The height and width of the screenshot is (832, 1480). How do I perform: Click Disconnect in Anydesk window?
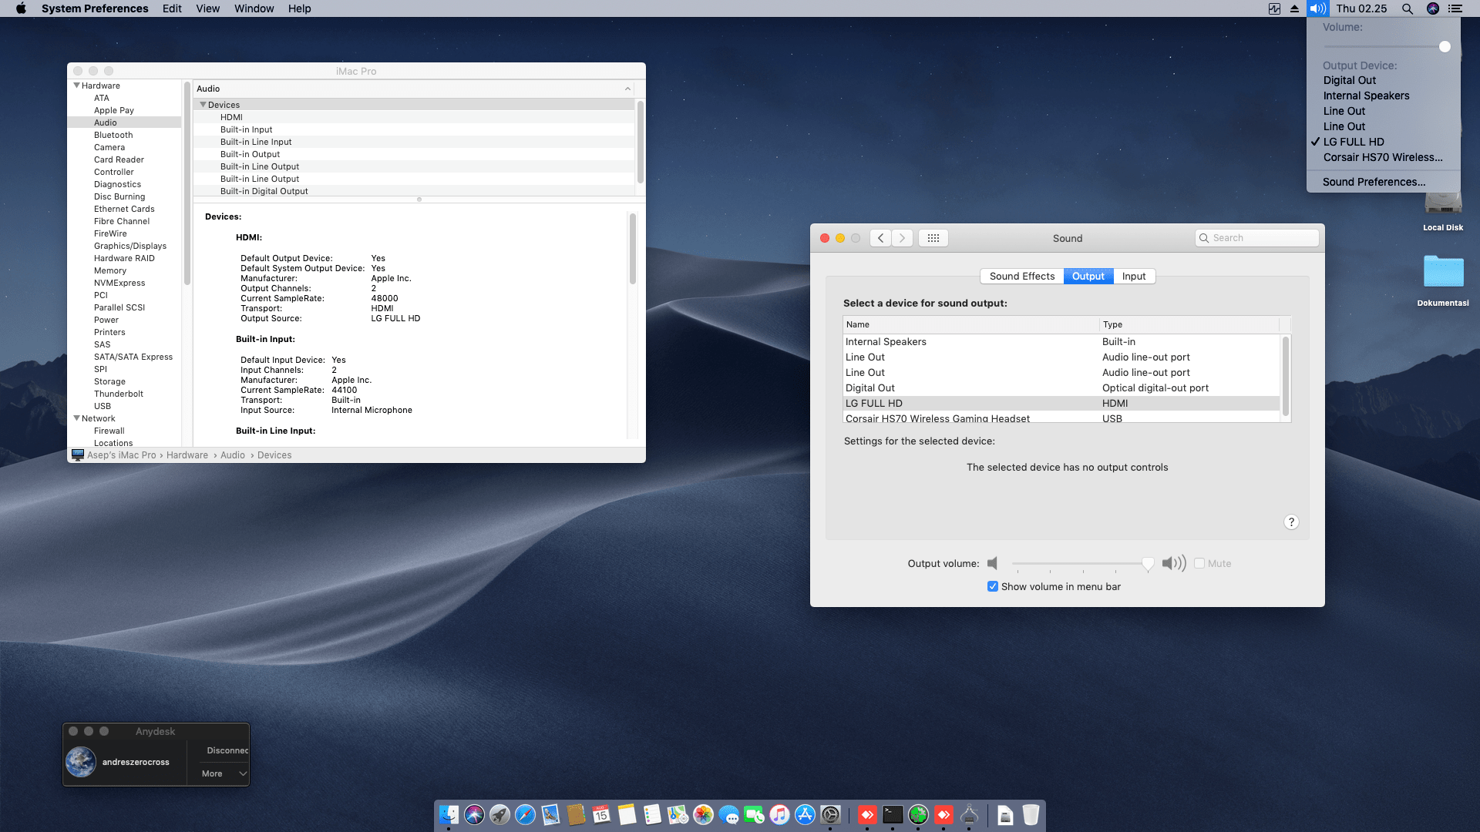tap(227, 750)
